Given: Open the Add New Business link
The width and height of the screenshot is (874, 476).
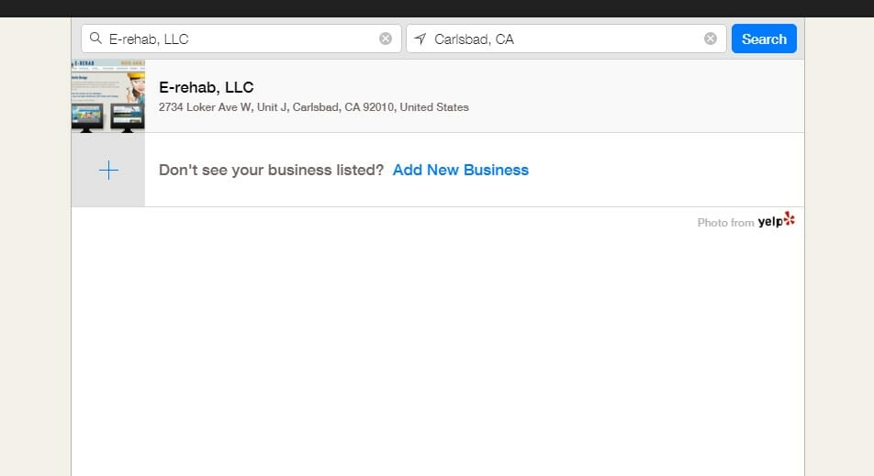Looking at the screenshot, I should click(461, 170).
